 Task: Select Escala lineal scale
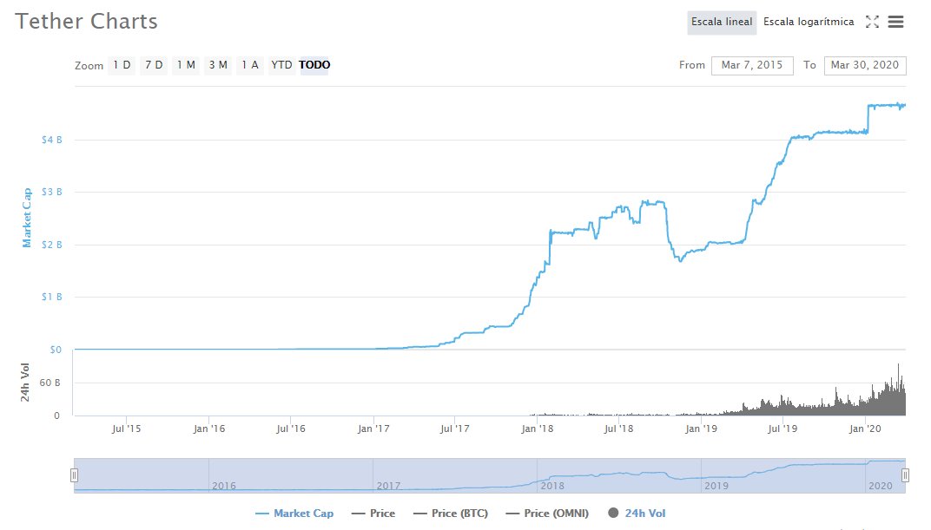coord(722,23)
